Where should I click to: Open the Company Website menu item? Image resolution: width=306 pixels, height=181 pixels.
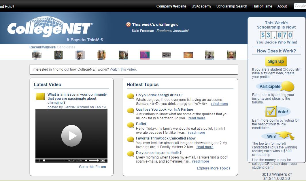coord(171,6)
